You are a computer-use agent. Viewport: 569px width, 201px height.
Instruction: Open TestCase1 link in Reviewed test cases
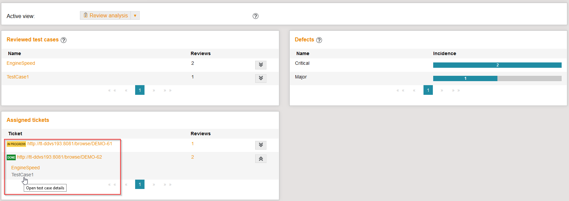(x=18, y=77)
